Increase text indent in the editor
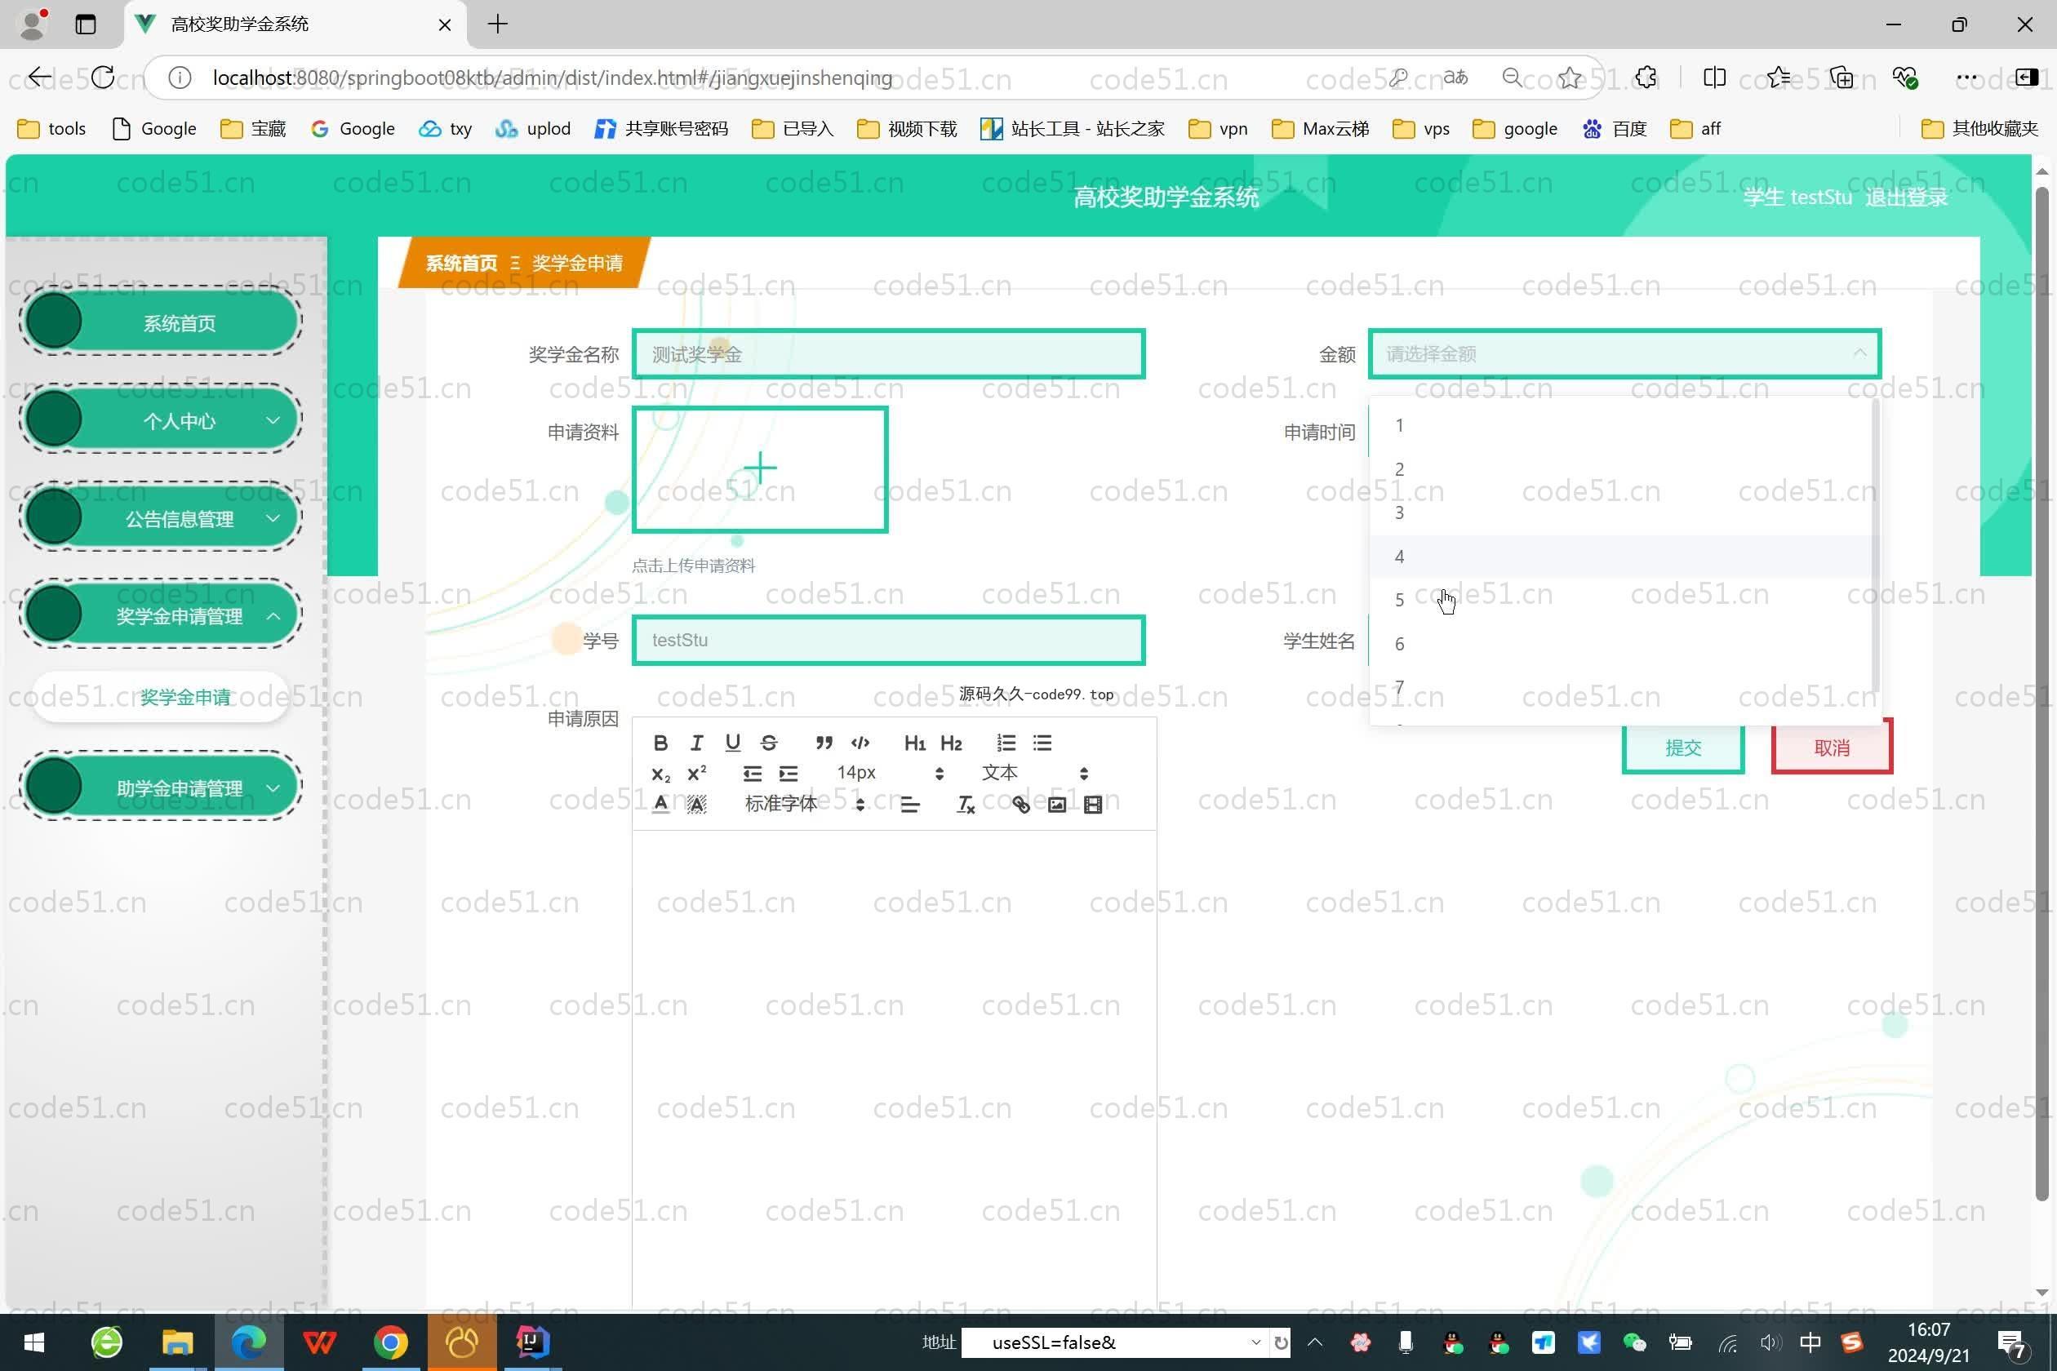2057x1371 pixels. coord(788,774)
